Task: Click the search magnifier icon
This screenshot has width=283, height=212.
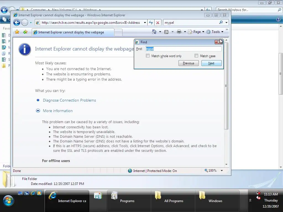Action: click(221, 23)
